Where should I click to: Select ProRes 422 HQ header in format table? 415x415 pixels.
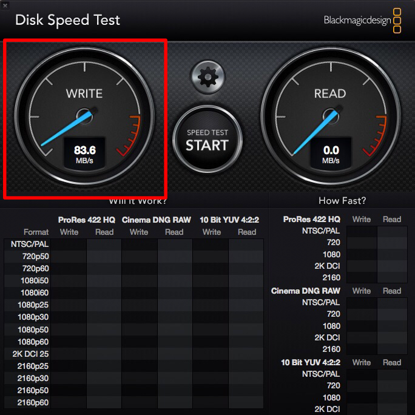[87, 220]
